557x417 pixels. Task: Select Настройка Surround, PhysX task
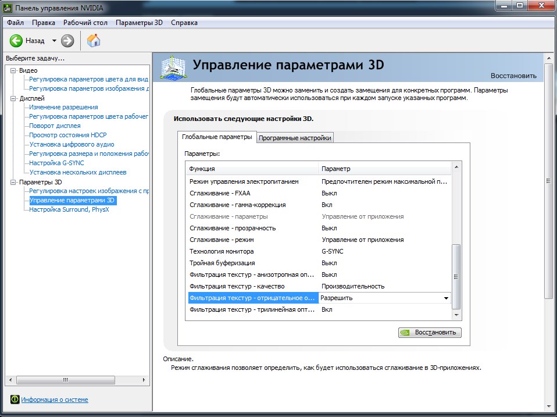point(69,209)
